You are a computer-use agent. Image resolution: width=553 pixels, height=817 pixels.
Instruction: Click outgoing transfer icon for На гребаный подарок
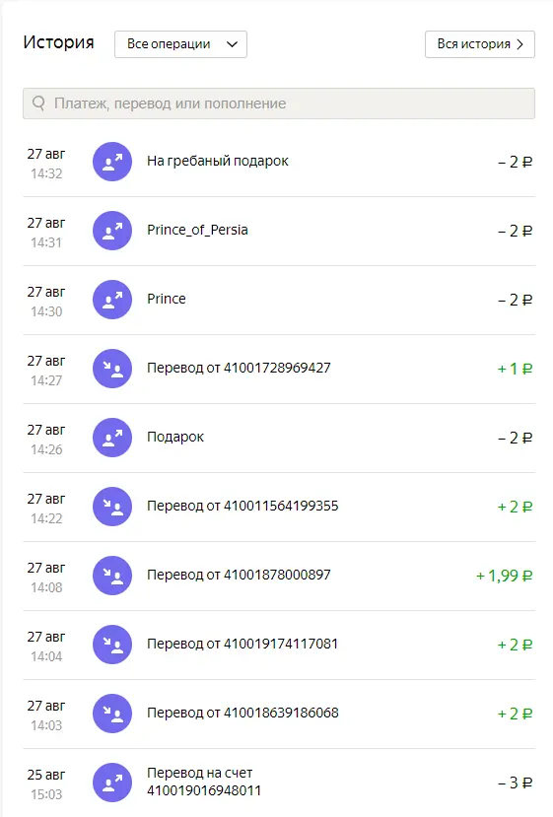(x=112, y=162)
